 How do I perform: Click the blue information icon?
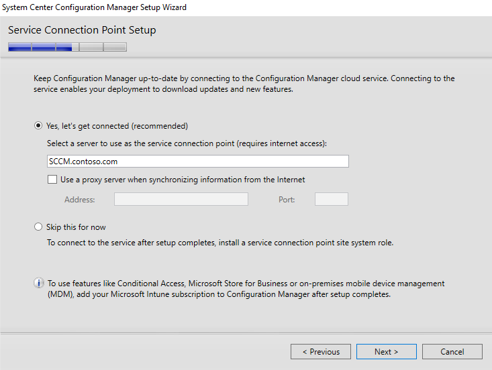pos(38,283)
